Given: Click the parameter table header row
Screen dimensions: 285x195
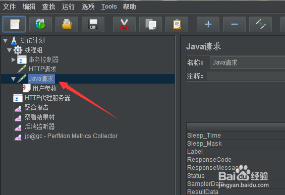Looking at the screenshot, I should coord(236,127).
